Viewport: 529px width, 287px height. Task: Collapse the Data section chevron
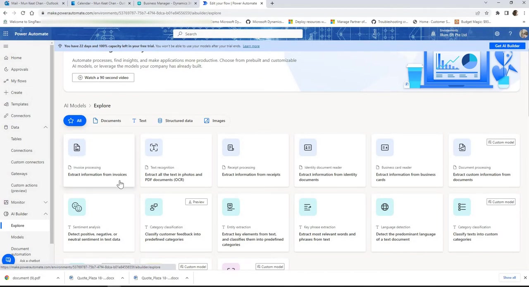click(x=45, y=127)
